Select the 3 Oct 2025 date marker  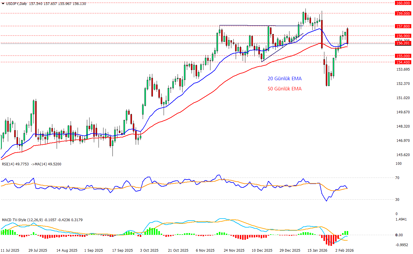(149, 250)
